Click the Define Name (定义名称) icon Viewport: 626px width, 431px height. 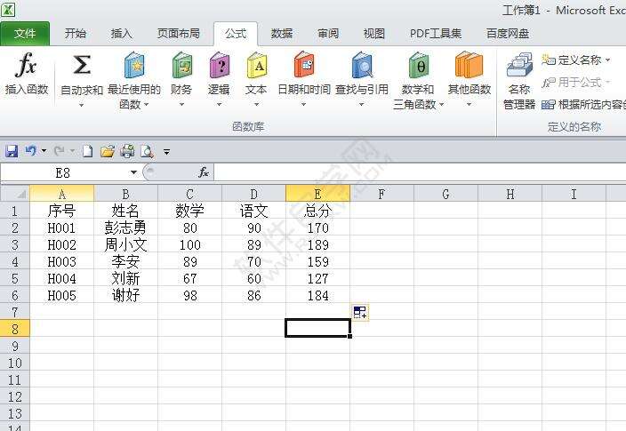549,60
